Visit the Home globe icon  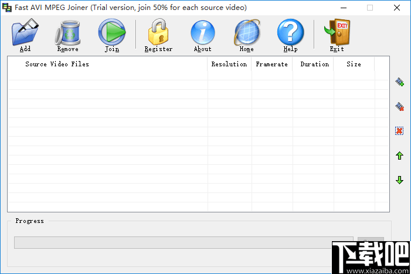pos(247,32)
